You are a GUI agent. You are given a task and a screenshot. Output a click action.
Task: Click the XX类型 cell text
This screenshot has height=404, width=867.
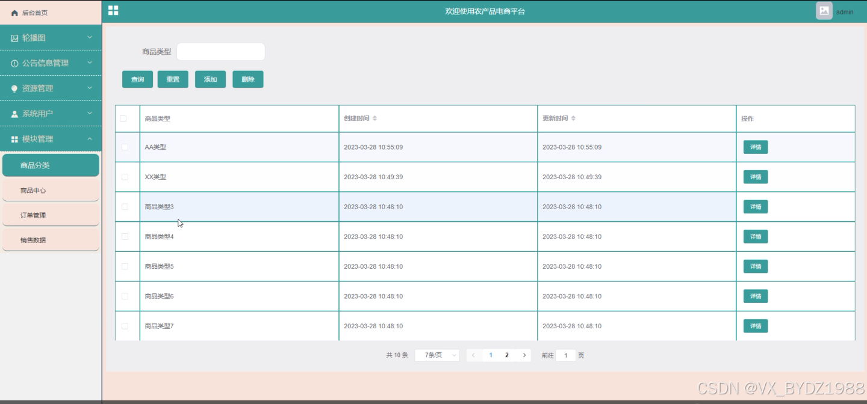click(155, 177)
